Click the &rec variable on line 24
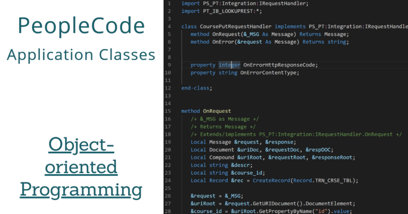408x214 pixels. [237, 180]
